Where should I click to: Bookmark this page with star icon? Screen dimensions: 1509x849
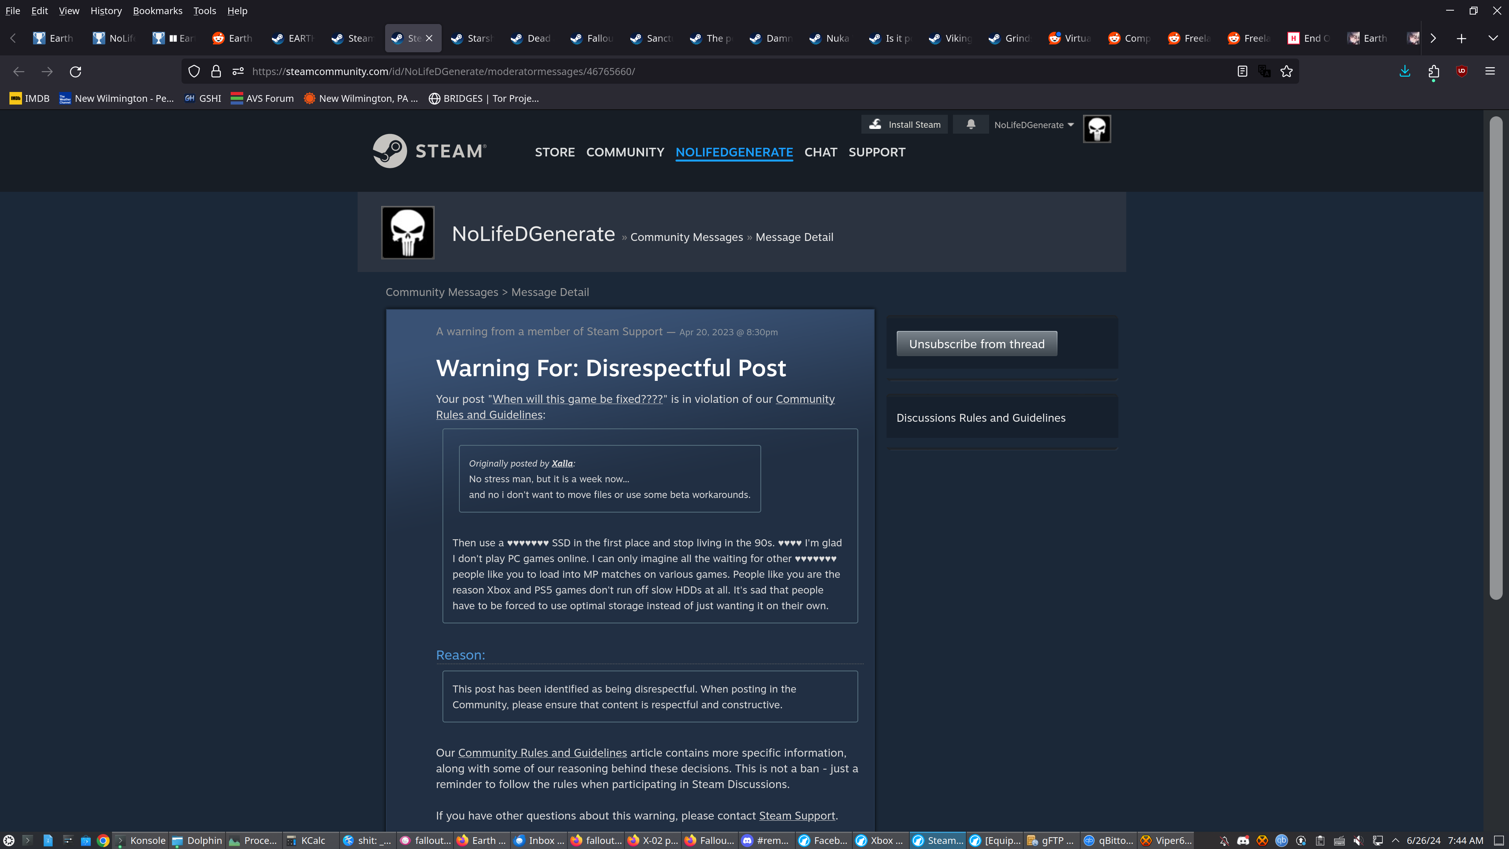coord(1287,72)
